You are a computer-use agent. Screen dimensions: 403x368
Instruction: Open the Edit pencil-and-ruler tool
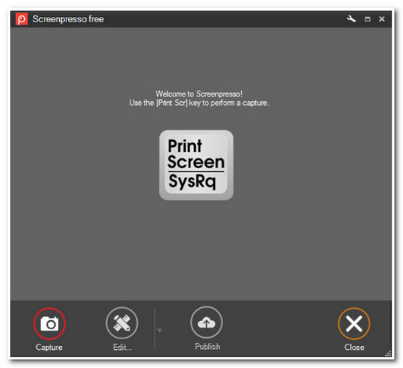click(x=122, y=323)
